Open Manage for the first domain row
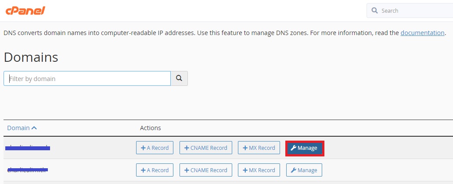The image size is (453, 184). (x=304, y=148)
